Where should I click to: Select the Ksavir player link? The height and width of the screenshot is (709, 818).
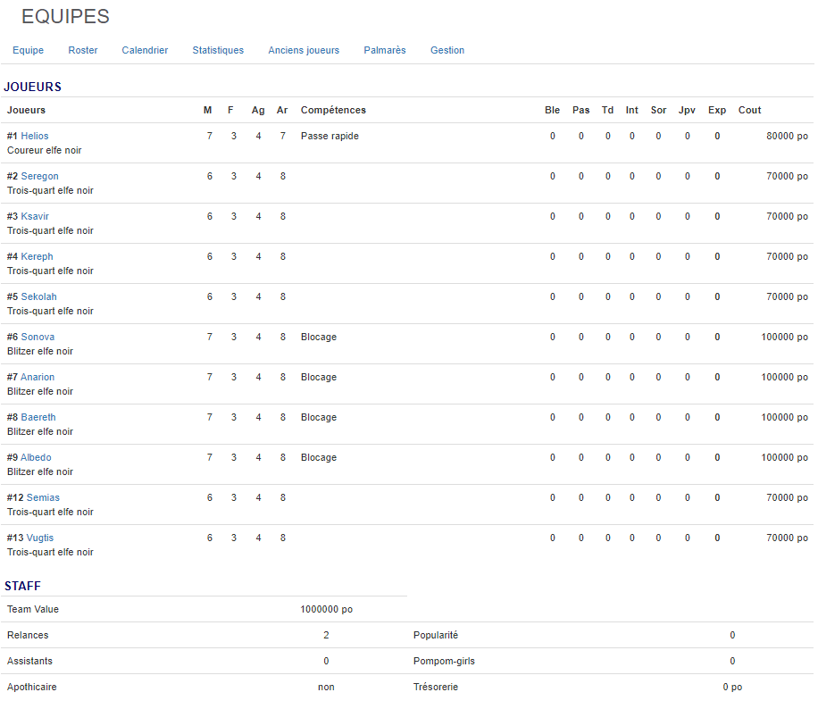35,216
